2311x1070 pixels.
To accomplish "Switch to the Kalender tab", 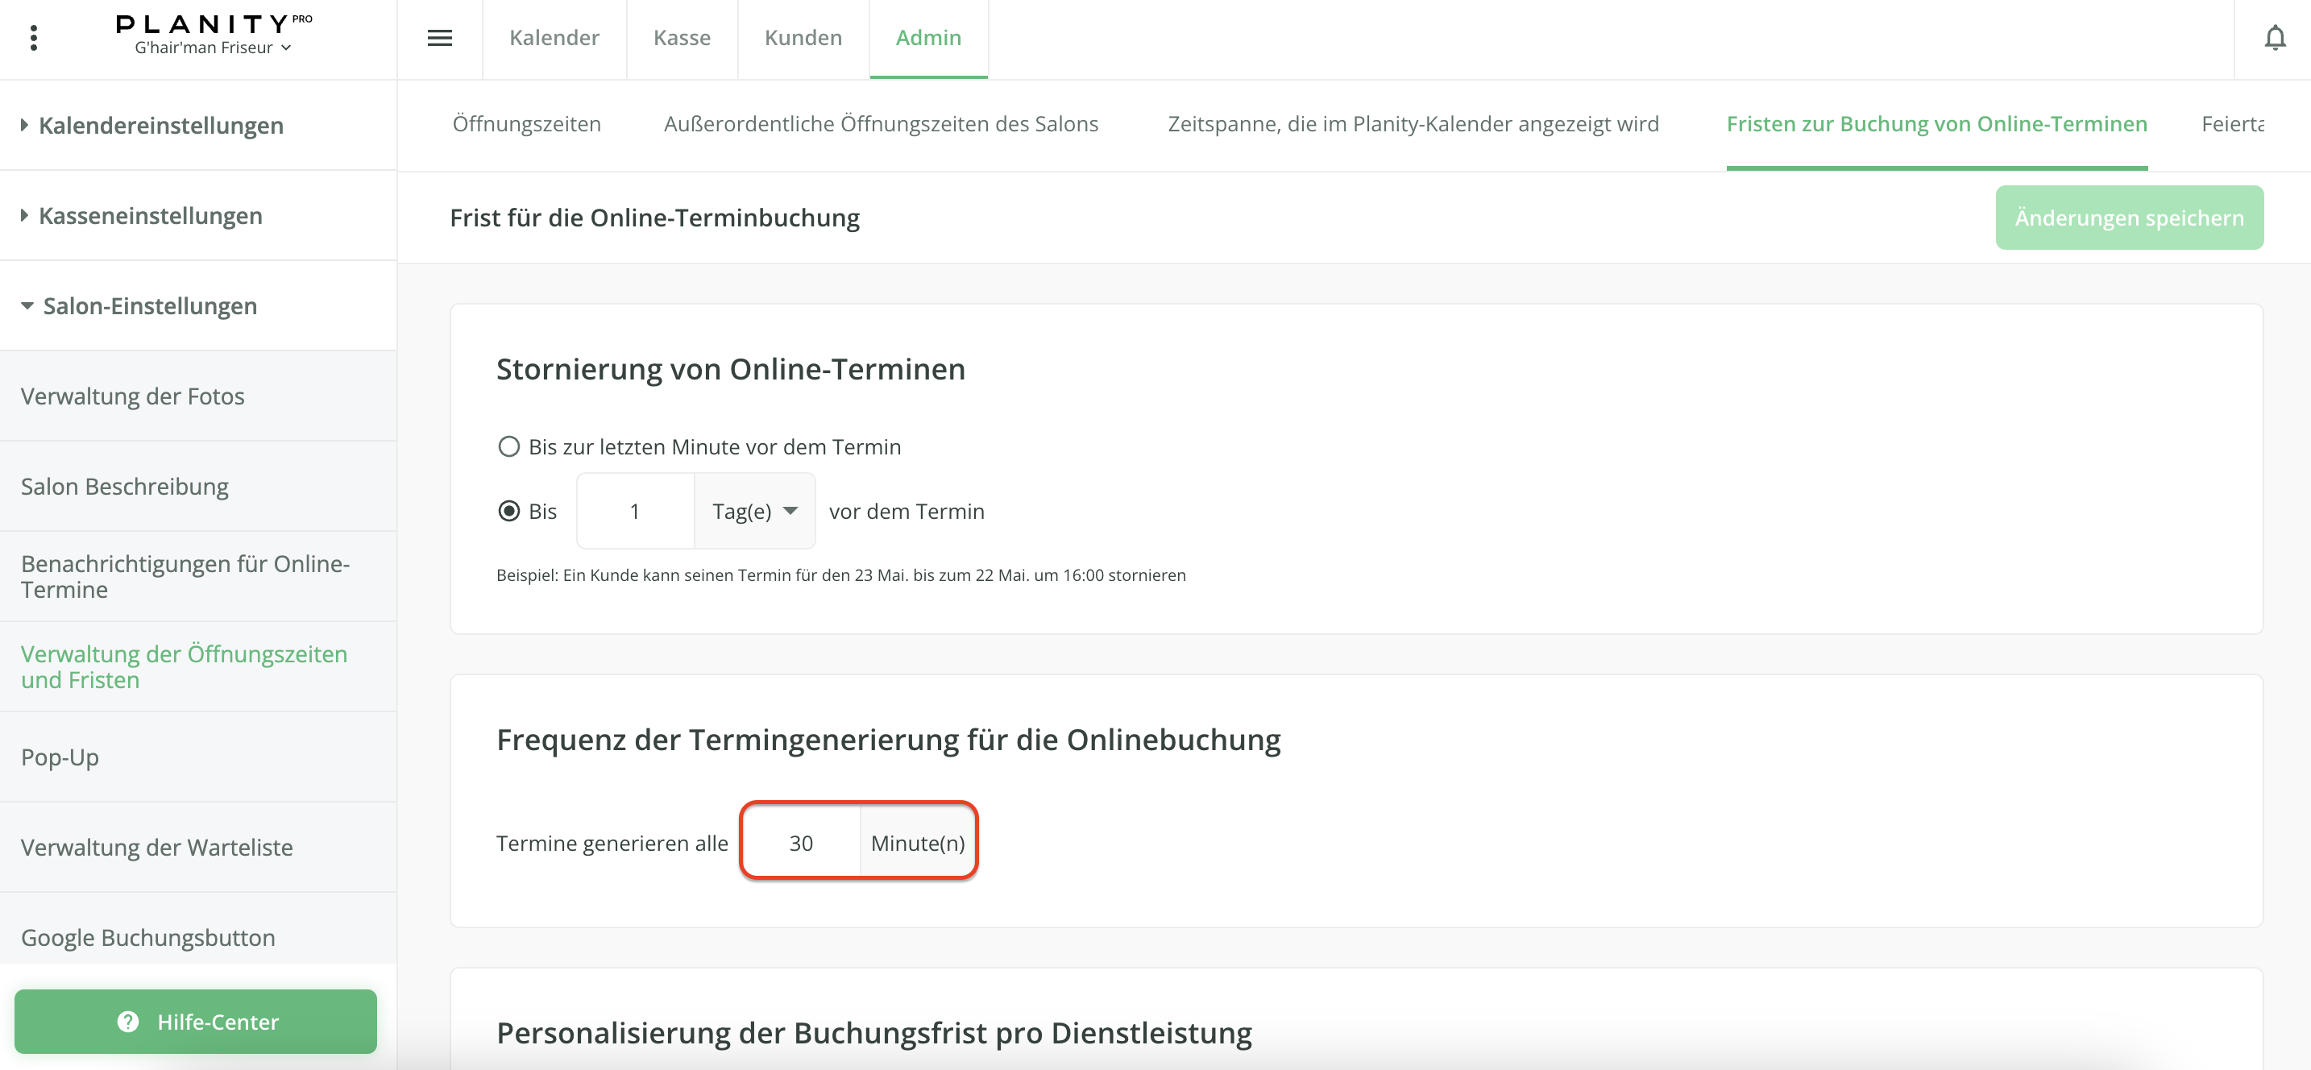I will 554,38.
